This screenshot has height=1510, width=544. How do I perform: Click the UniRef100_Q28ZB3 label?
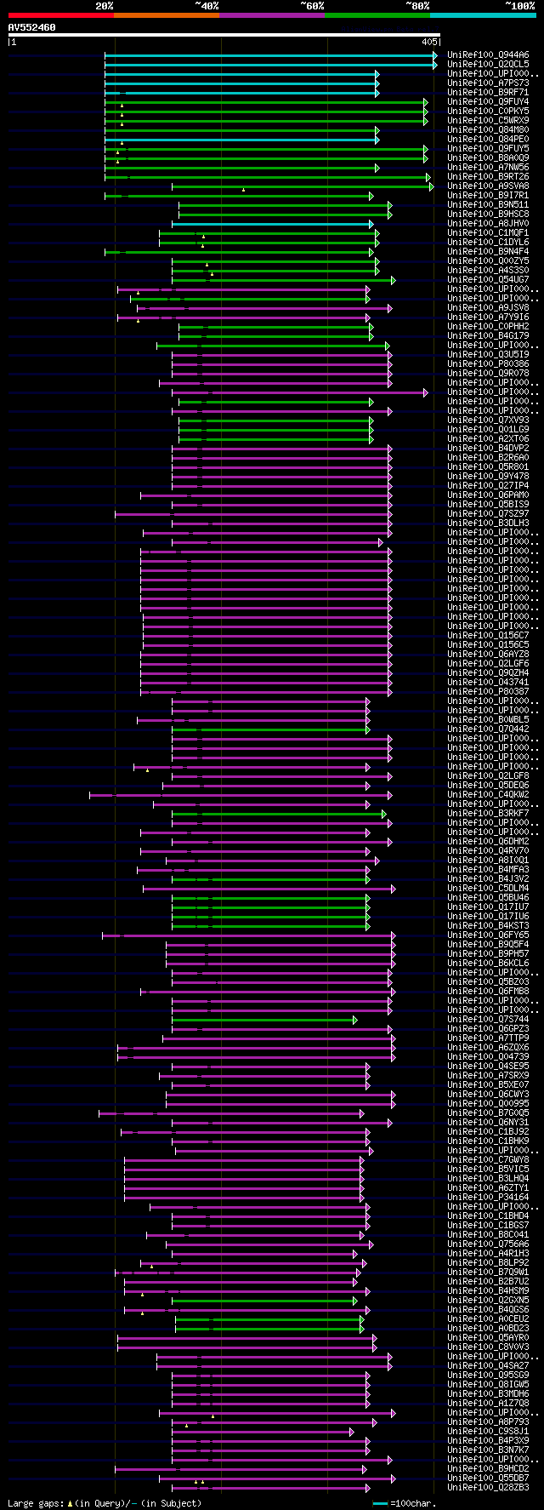(x=488, y=1488)
